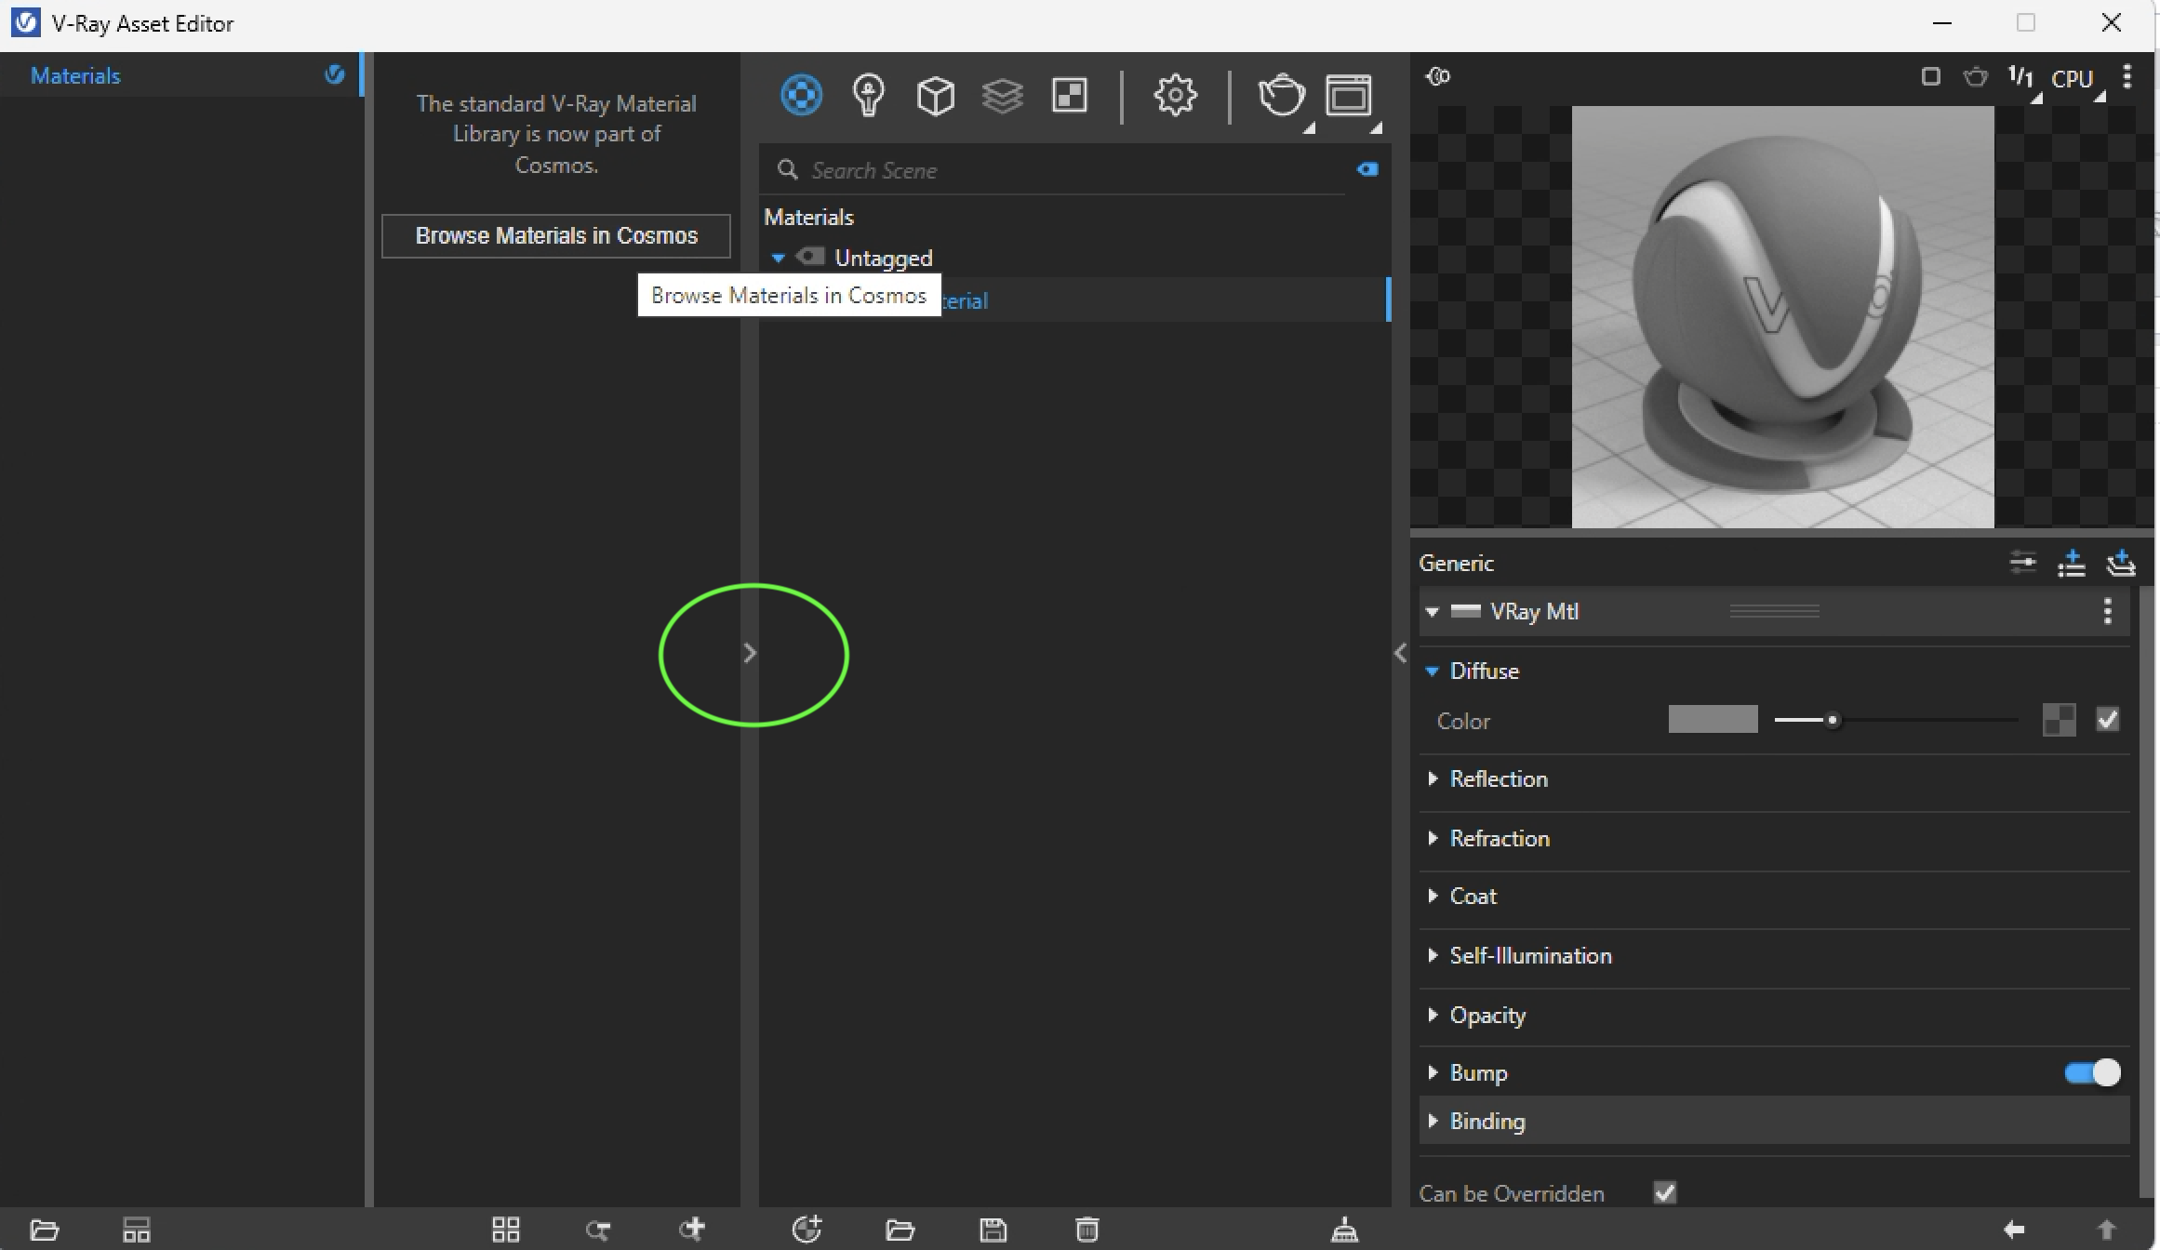Click the small teapot preview render icon

(1975, 76)
